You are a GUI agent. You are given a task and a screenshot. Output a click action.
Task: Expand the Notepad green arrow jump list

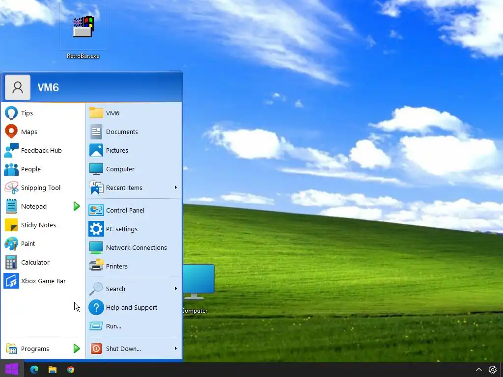click(x=76, y=206)
